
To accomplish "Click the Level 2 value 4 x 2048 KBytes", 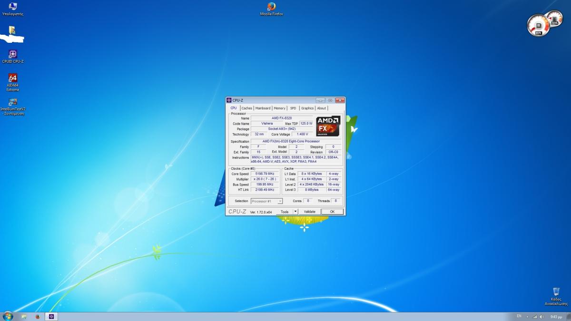I will [x=312, y=185].
